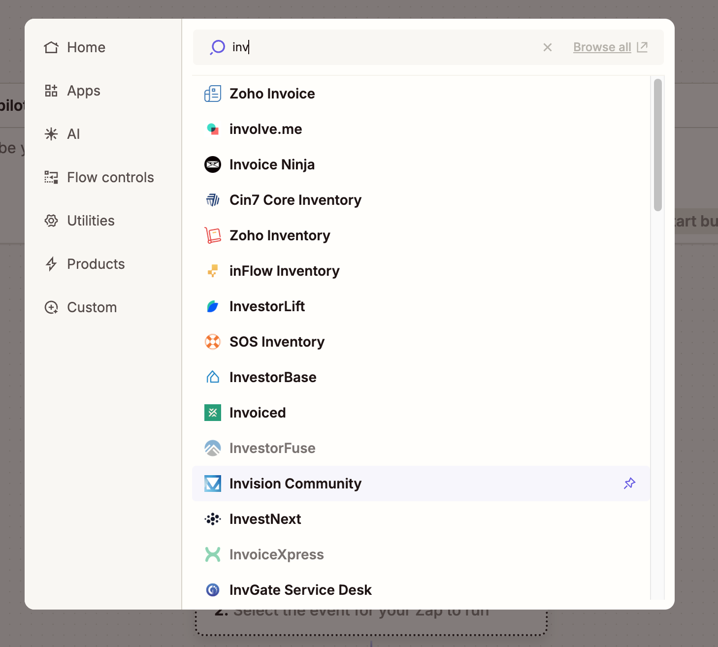
Task: Click the Flow controls icon
Action: click(51, 177)
